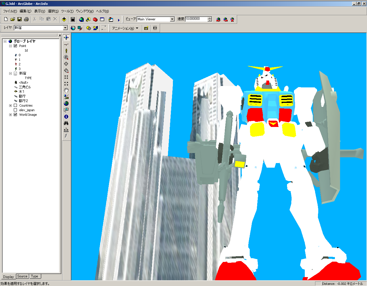Uncheck the Point layer checkbox
Screen dimensions: 367x286
15,46
